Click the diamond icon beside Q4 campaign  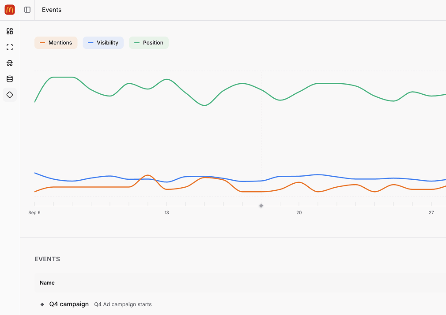point(42,304)
